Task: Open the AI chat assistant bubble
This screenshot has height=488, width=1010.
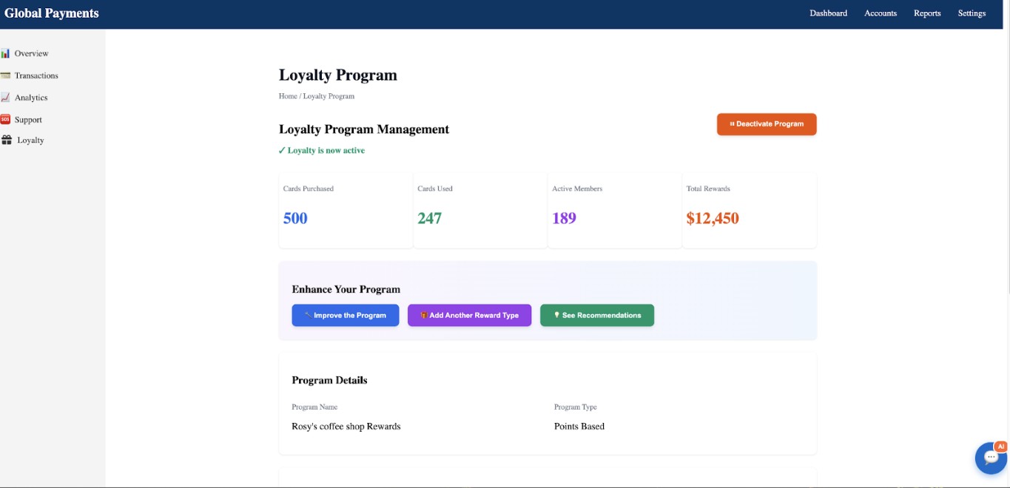Action: (x=991, y=458)
